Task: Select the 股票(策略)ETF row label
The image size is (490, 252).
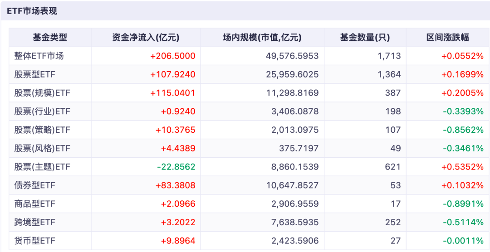Action: pyautogui.click(x=42, y=130)
